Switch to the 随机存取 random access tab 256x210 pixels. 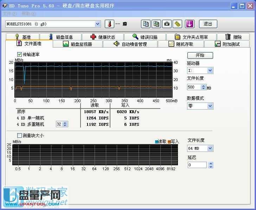click(181, 44)
